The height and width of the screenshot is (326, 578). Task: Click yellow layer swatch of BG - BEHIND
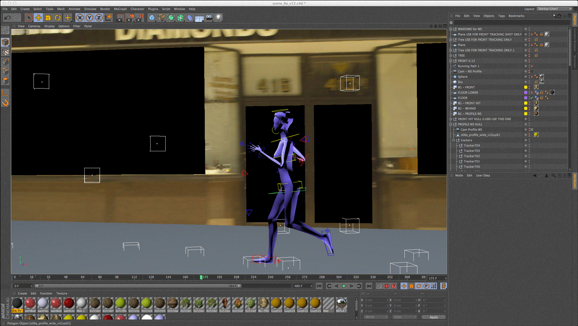[x=526, y=109]
